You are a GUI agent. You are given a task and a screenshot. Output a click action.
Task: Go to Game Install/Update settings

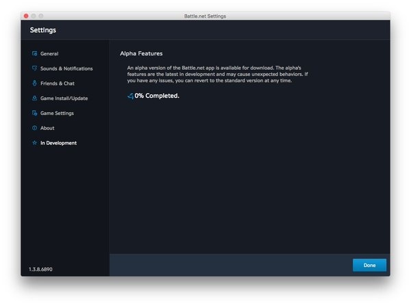coord(64,99)
